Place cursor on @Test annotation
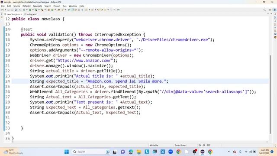Image resolution: width=277 pixels, height=156 pixels. [x=26, y=29]
